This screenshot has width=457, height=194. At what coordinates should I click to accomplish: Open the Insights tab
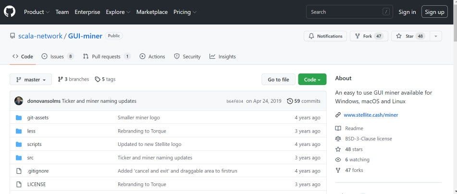[222, 57]
